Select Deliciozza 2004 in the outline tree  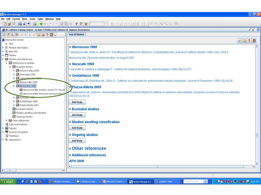point(27,74)
